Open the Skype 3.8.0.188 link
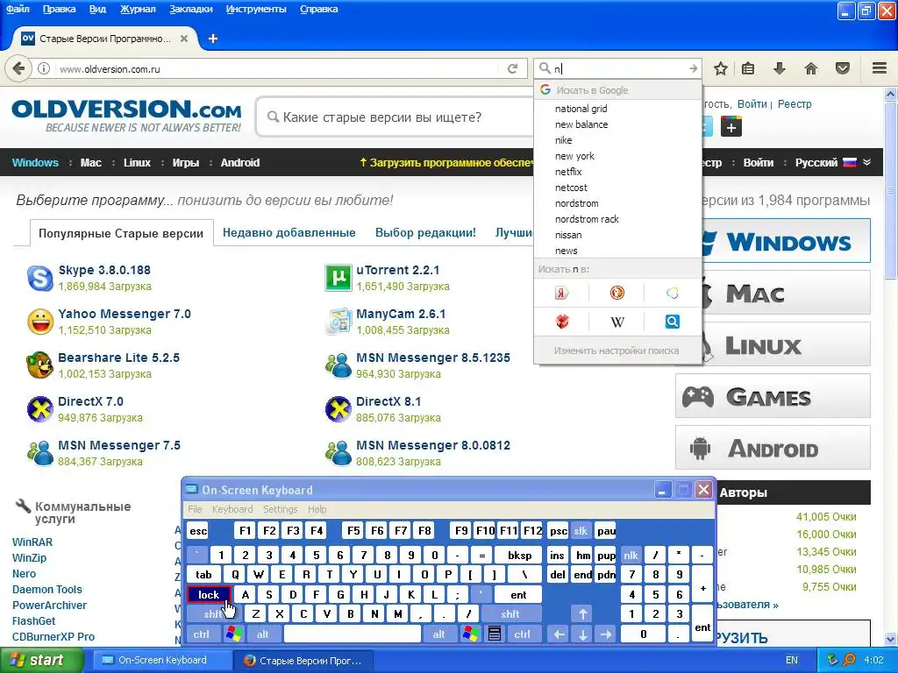 coord(104,270)
